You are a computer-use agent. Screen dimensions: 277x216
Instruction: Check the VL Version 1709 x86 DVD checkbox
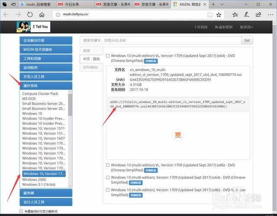pos(108,165)
